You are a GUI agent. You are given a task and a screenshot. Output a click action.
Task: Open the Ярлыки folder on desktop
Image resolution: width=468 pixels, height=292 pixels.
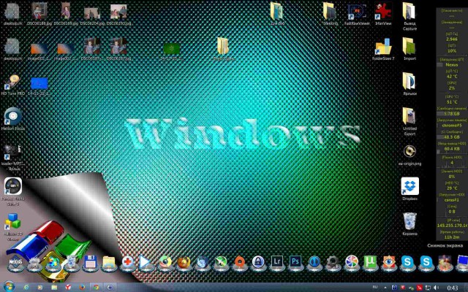409,81
